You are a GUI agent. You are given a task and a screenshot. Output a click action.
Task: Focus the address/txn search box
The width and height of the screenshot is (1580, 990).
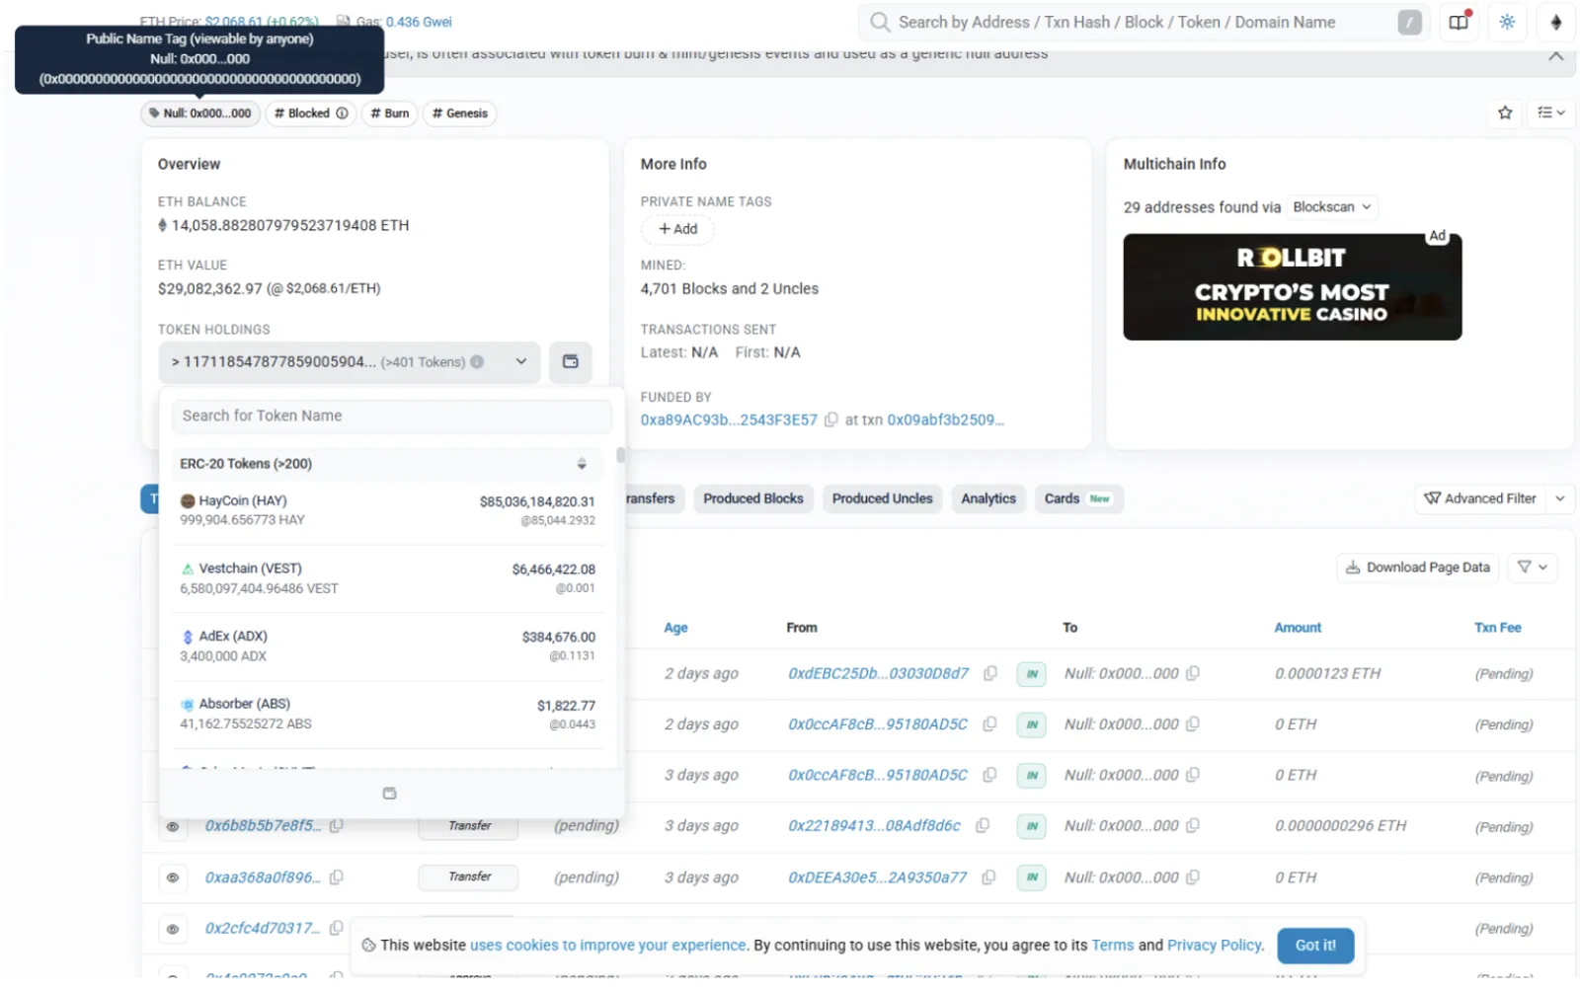[1145, 22]
